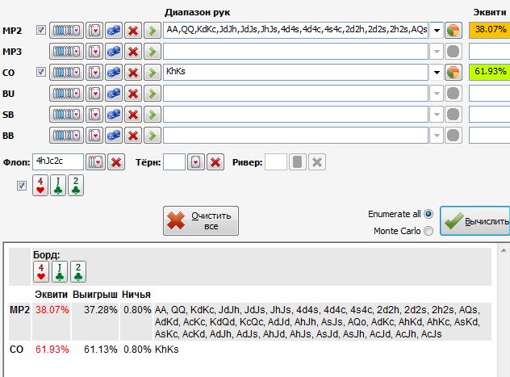Click flop input showing 4hJc2c
This screenshot has width=510, height=377.
(58, 161)
